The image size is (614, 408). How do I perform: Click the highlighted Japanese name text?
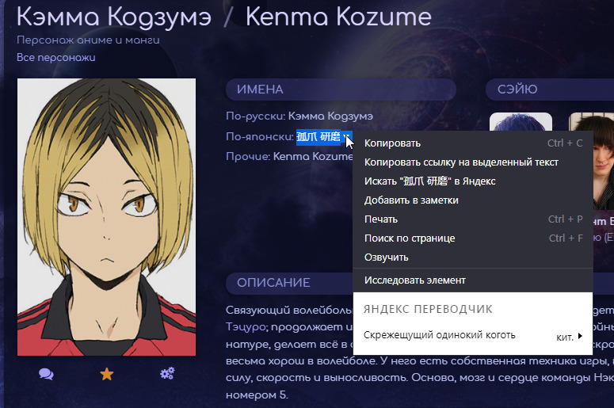click(x=318, y=136)
